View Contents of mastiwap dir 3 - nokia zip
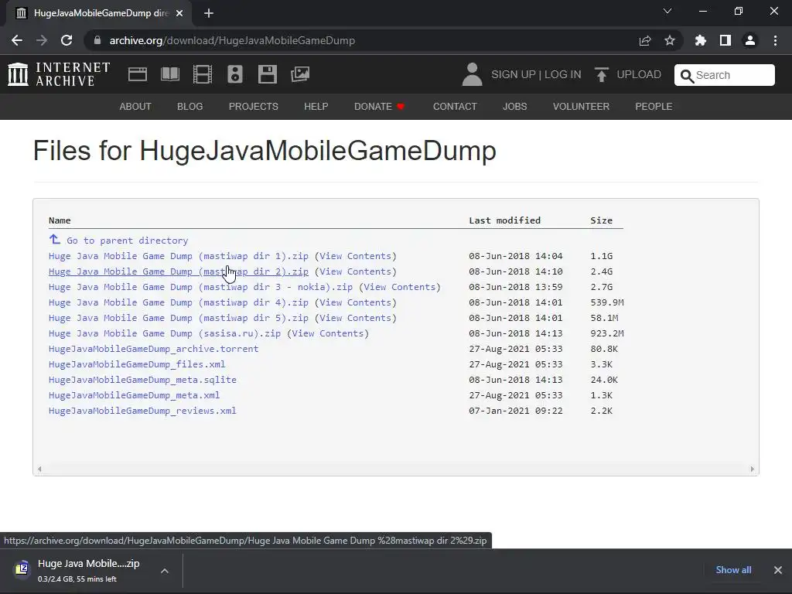This screenshot has width=792, height=594. pos(400,287)
